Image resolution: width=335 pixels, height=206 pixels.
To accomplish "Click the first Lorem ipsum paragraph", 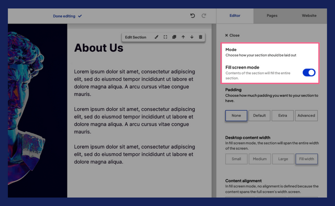I will (x=135, y=83).
